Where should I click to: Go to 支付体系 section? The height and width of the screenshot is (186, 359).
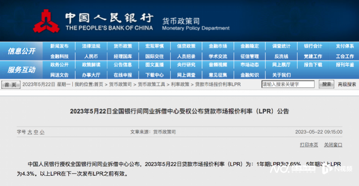click(345, 46)
